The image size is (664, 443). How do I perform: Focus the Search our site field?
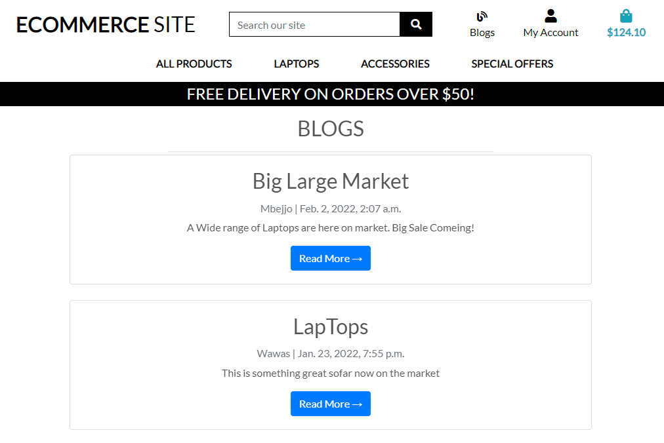pos(315,24)
